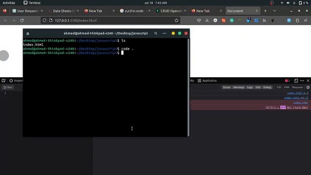Pick an element with devtools picker icon
This screenshot has width=311, height=175.
3,81
